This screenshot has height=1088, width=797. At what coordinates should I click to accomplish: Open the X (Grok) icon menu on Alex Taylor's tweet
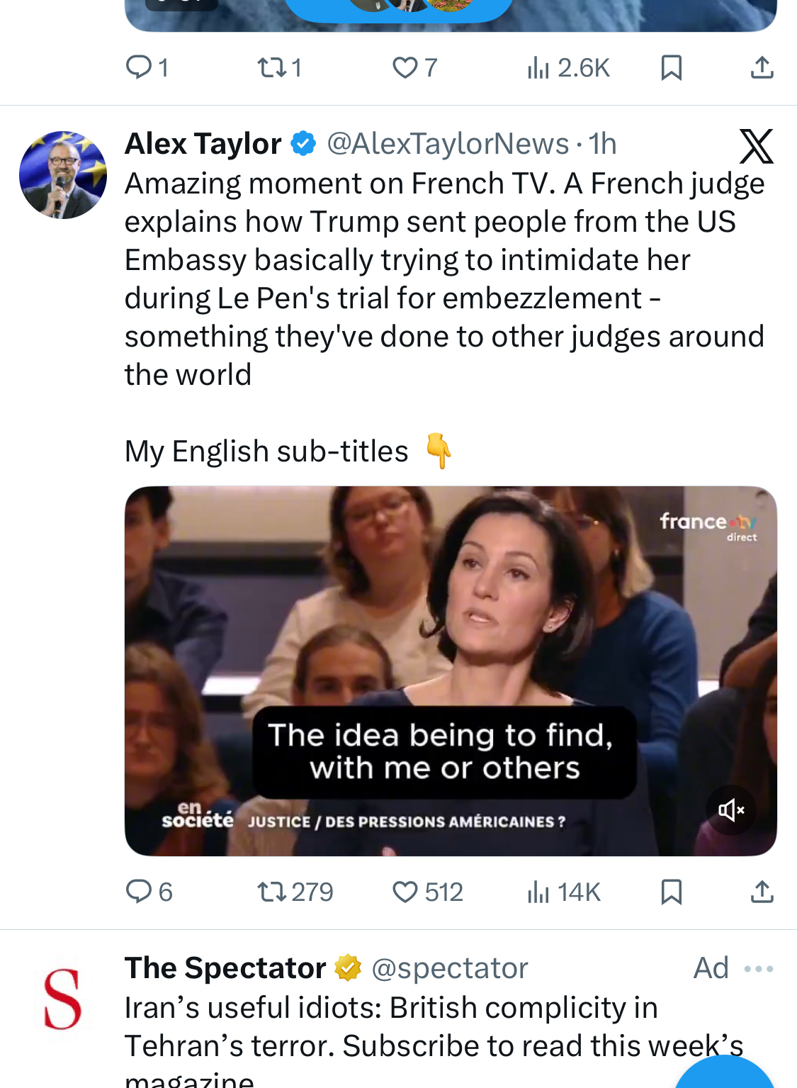pos(756,146)
